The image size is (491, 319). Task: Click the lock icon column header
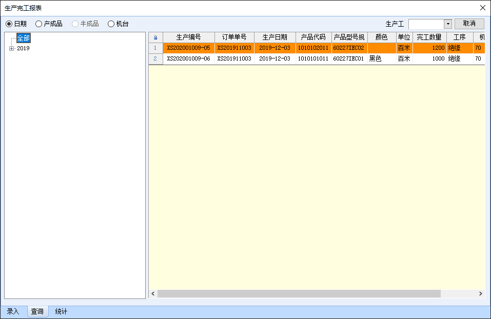(x=156, y=36)
